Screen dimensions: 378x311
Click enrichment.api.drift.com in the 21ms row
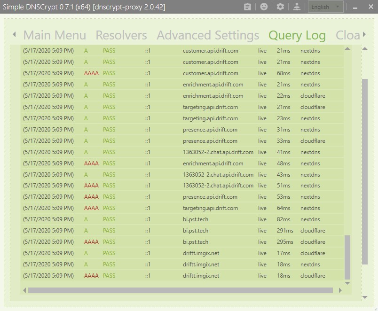coord(213,85)
